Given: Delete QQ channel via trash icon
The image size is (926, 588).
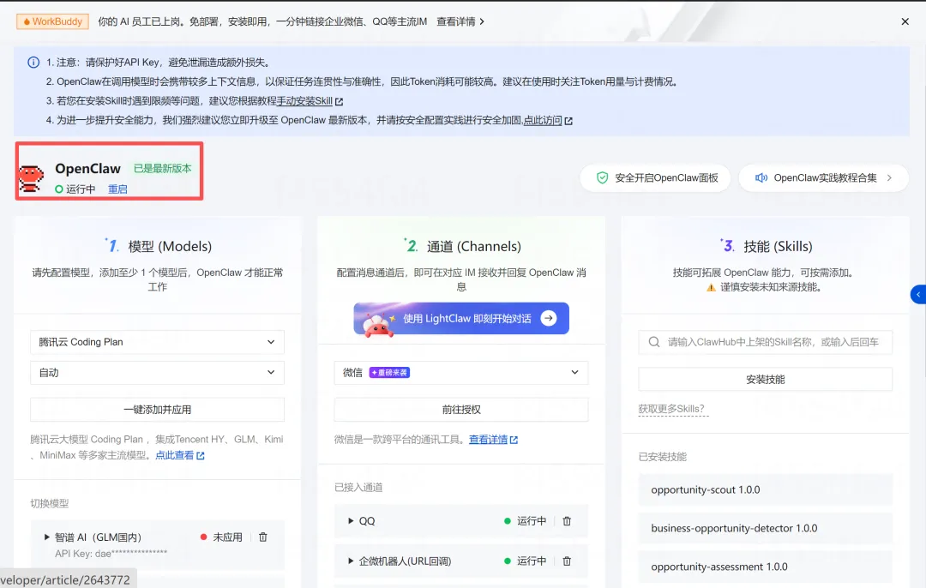Looking at the screenshot, I should point(567,521).
